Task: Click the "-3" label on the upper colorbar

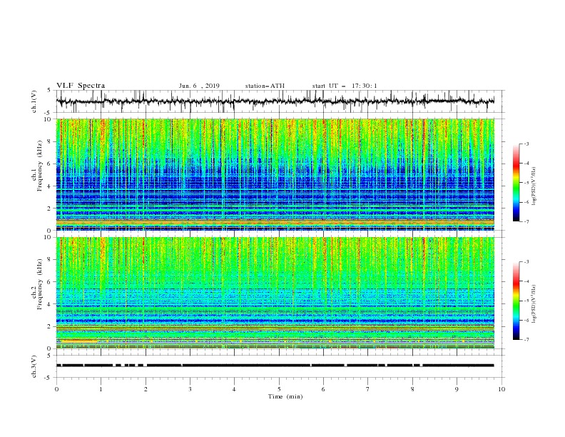Action: pyautogui.click(x=526, y=144)
